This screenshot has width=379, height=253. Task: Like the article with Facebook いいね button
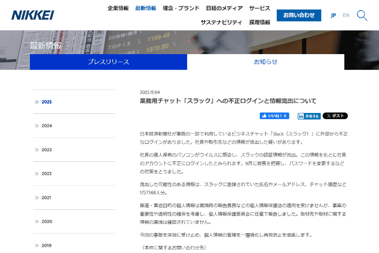click(274, 116)
